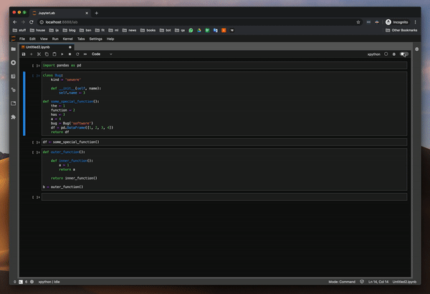Click Untitled2.ipynb name in status bar
Image resolution: width=430 pixels, height=294 pixels.
coord(404,282)
